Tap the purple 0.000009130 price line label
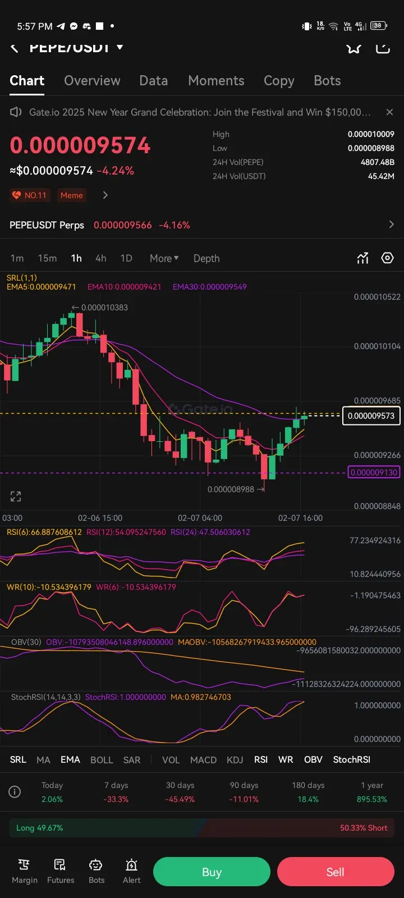Viewport: 404px width, 898px height. pos(374,473)
